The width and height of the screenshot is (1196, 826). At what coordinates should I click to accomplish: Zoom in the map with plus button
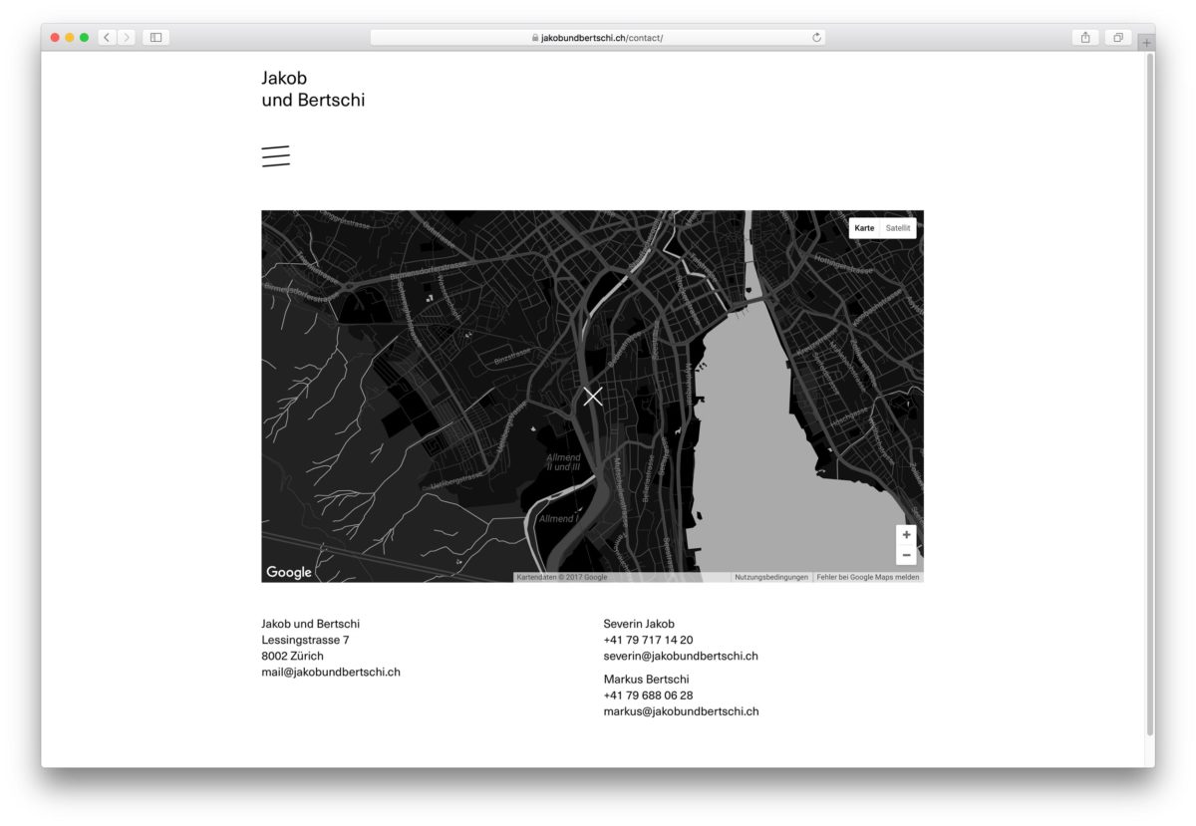[x=906, y=535]
